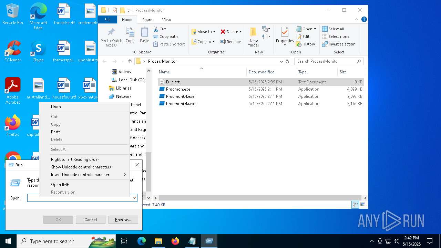441x248 pixels.
Task: Open the Recycle Bin desktop icon
Action: click(x=12, y=14)
